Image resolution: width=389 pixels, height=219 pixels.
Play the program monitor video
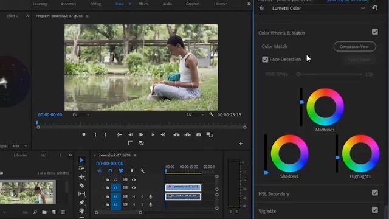(x=141, y=134)
